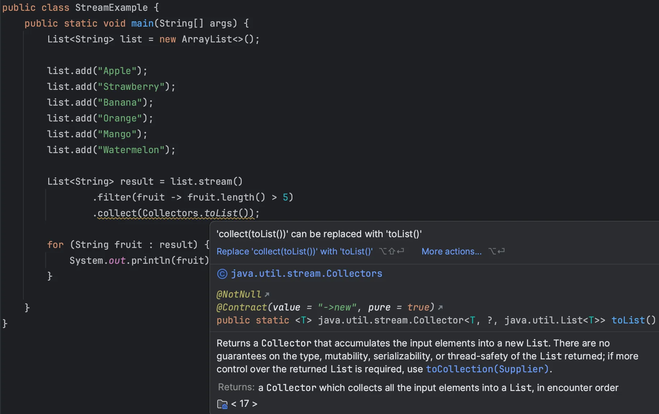Click the 'result' variable declaration
Image resolution: width=659 pixels, height=414 pixels.
[x=137, y=181]
